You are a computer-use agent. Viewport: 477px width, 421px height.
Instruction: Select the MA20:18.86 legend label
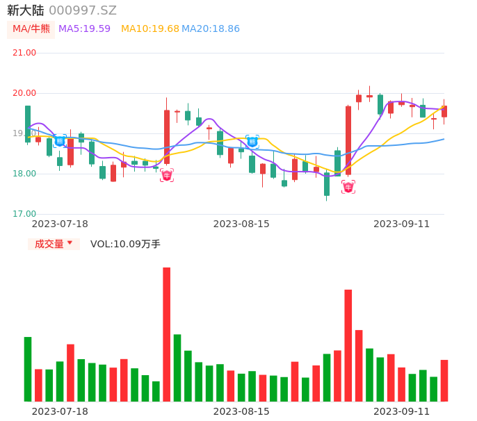point(211,28)
